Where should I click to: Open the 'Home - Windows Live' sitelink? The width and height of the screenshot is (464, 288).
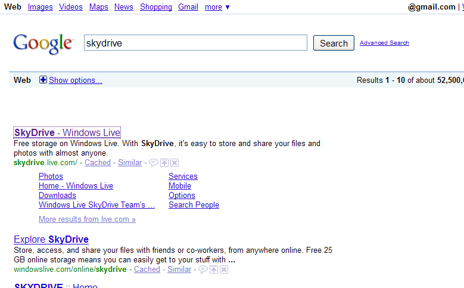point(76,185)
